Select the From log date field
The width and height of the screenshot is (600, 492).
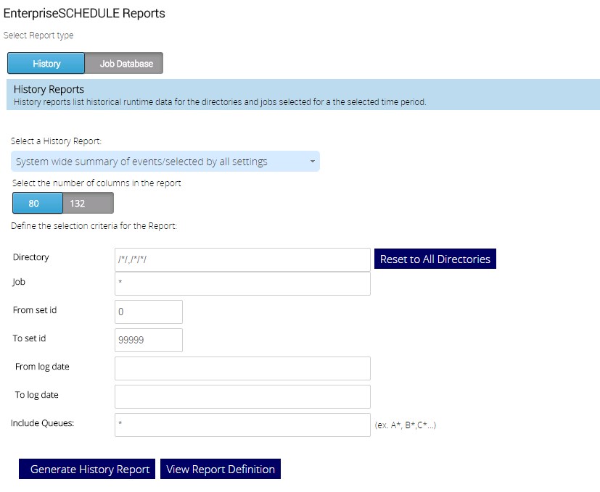click(x=242, y=368)
